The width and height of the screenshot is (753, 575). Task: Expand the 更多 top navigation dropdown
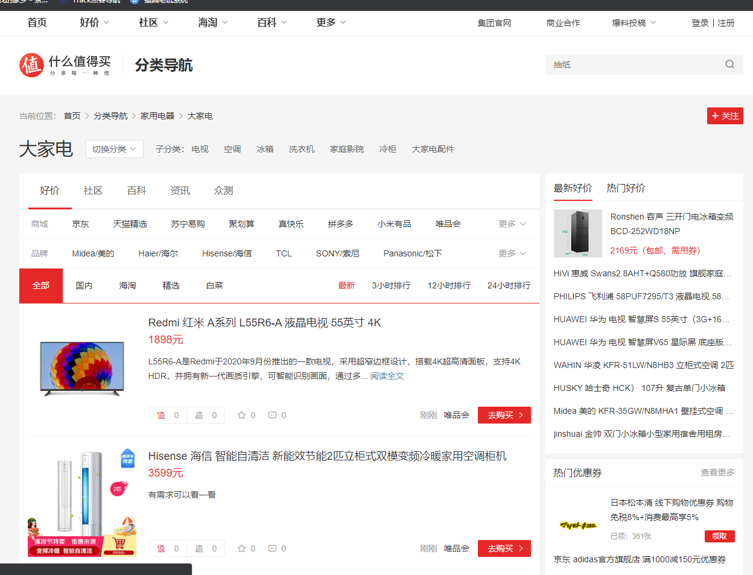click(x=331, y=22)
